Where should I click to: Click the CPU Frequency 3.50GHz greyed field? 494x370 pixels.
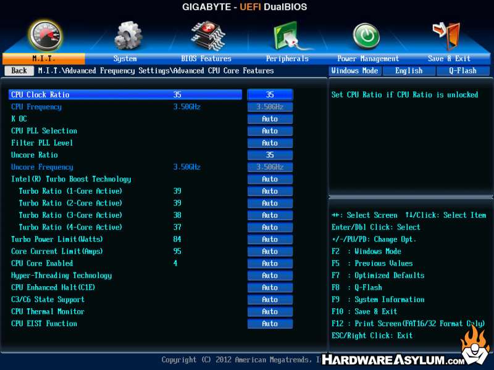tap(270, 107)
